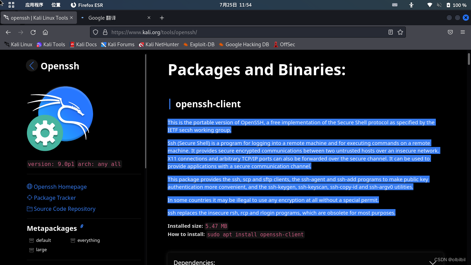Viewport: 471px width, 265px height.
Task: Bookmark this page with the star icon
Action: [400, 32]
